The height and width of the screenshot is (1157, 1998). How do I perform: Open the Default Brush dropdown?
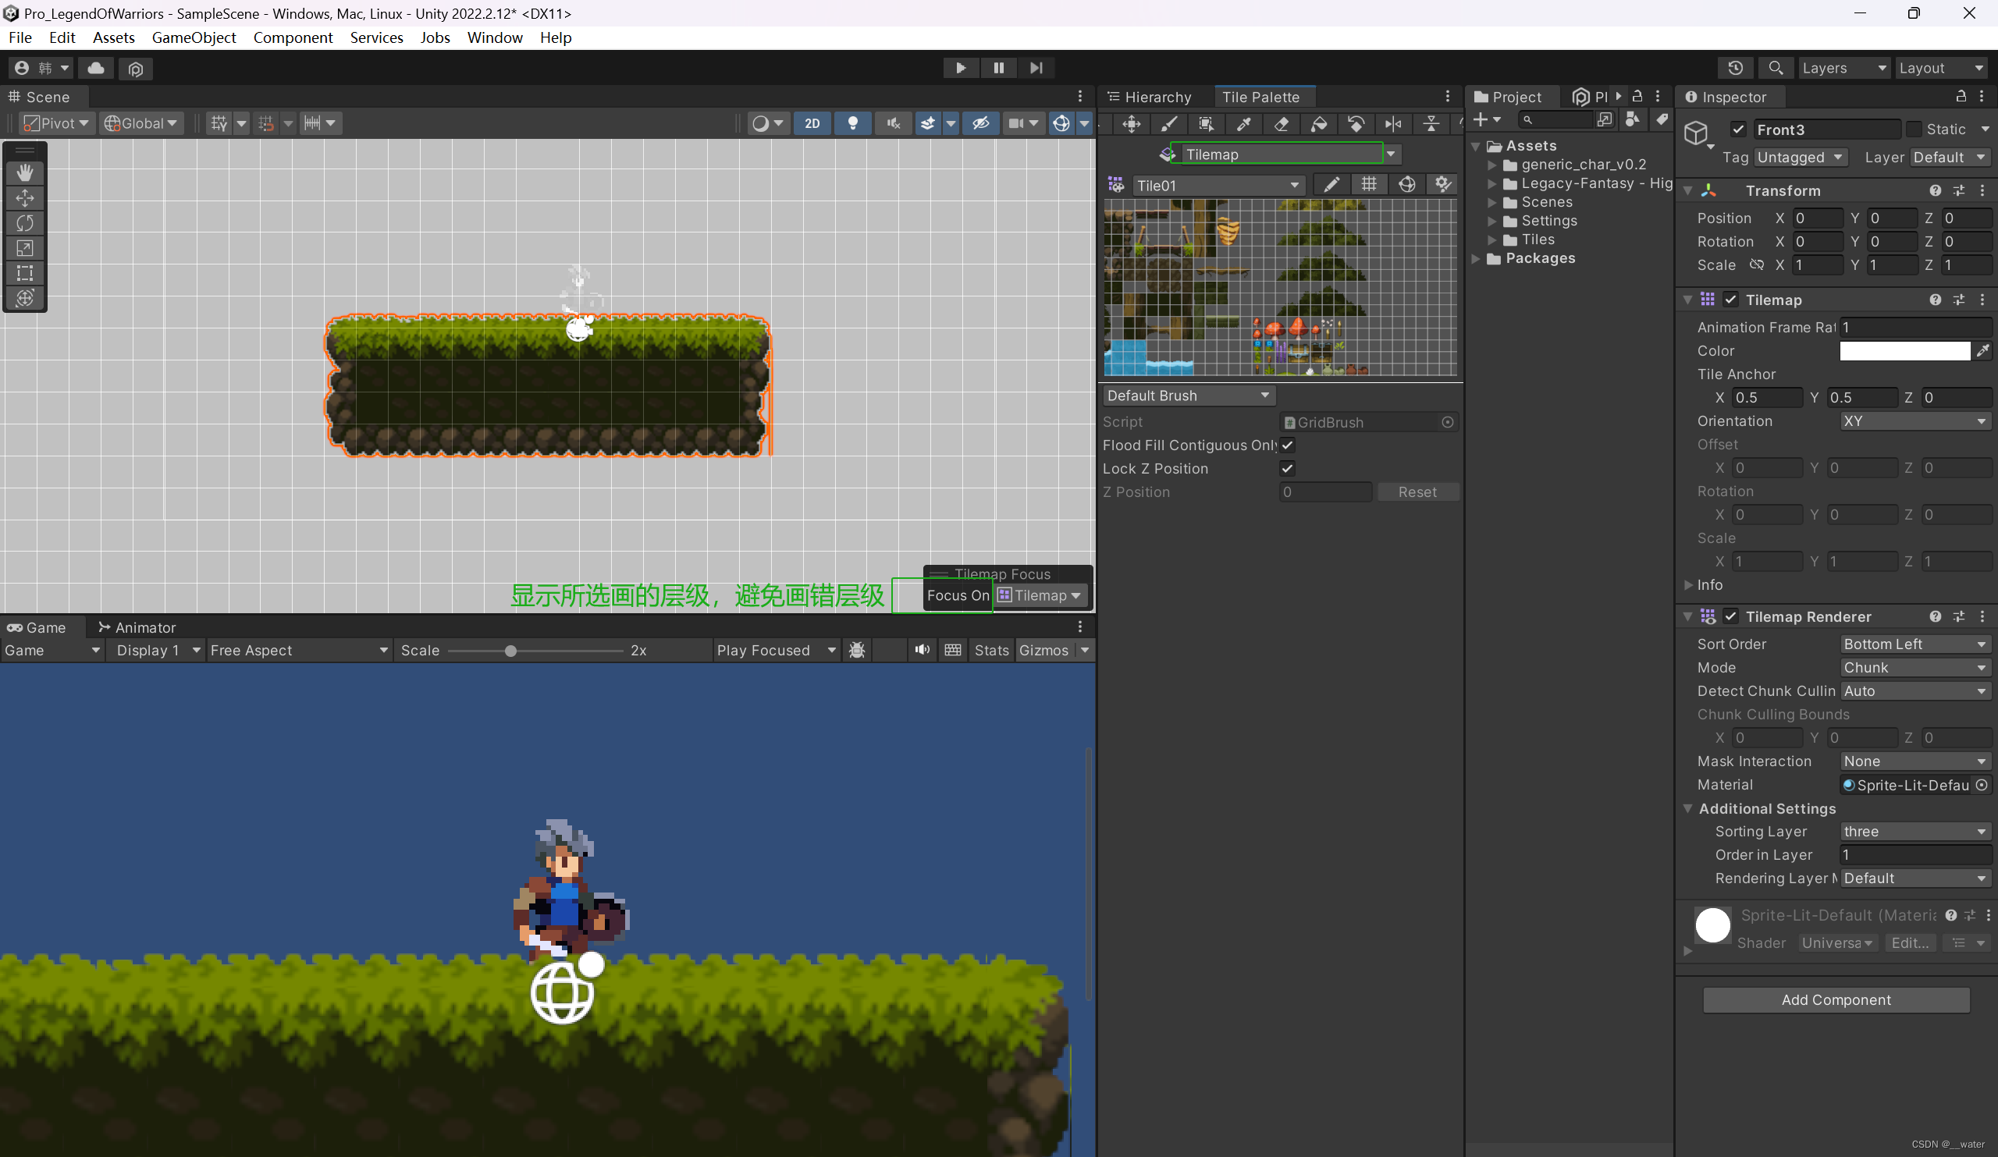pos(1187,396)
